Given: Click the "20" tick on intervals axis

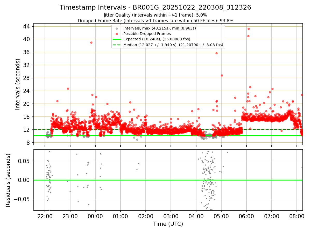Looking at the screenshot, I should [x=27, y=104].
